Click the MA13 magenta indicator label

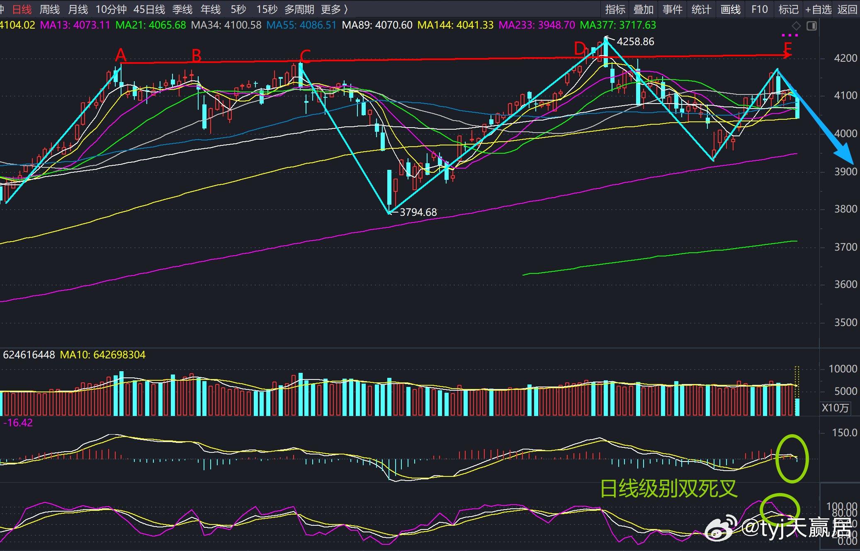[75, 25]
